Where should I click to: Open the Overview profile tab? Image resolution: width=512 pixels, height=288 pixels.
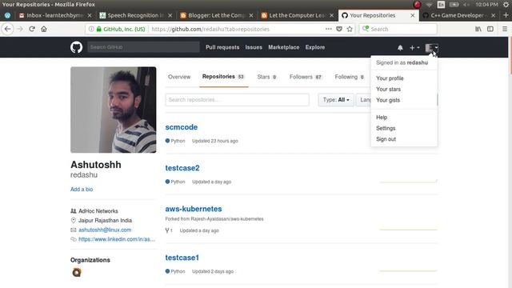(179, 77)
